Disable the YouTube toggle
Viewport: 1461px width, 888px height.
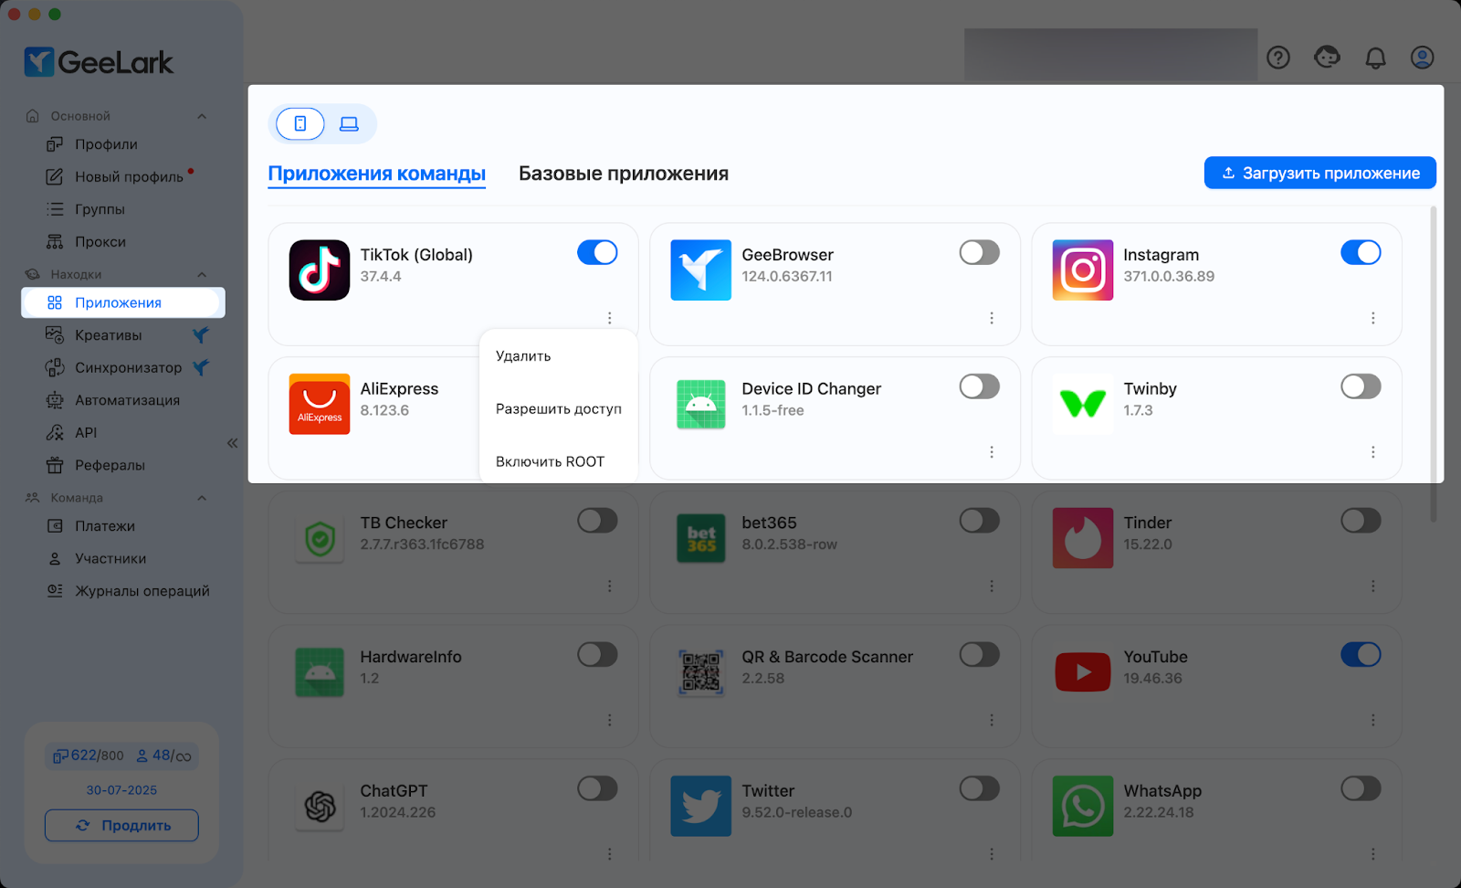[1361, 654]
